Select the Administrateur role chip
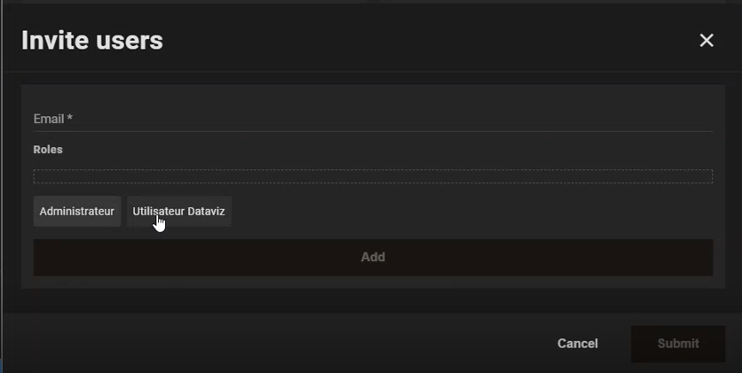The image size is (742, 373). click(x=77, y=211)
